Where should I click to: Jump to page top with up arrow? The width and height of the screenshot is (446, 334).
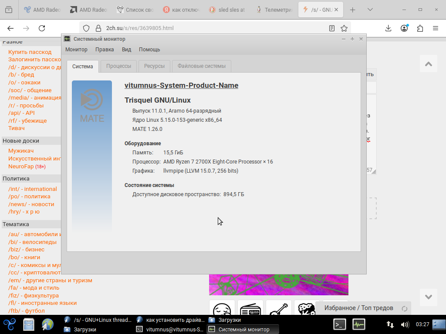tap(429, 64)
